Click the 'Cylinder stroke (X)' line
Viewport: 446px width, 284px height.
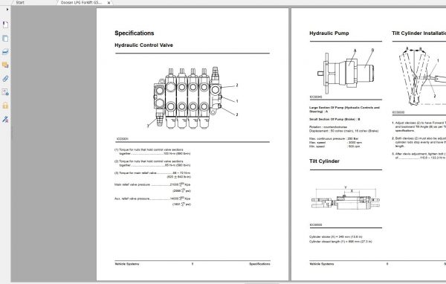click(336, 236)
